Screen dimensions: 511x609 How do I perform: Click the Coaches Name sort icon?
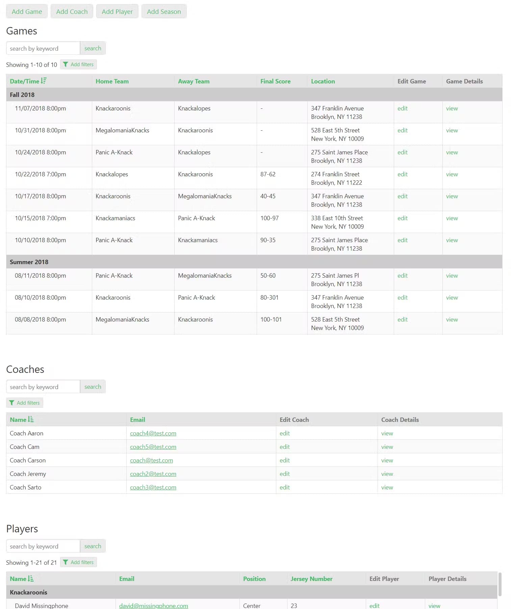(x=31, y=420)
